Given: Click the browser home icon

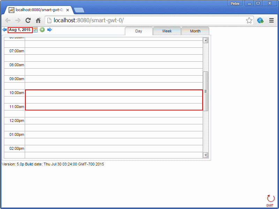Looking at the screenshot, I should pos(38,21).
